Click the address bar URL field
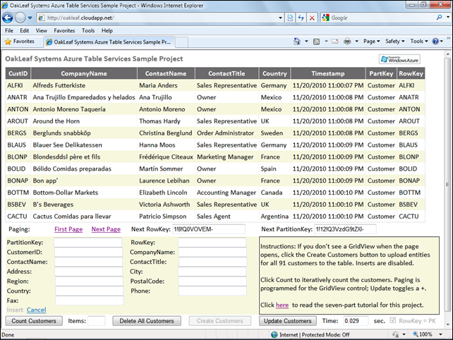453x340 pixels. (x=157, y=18)
